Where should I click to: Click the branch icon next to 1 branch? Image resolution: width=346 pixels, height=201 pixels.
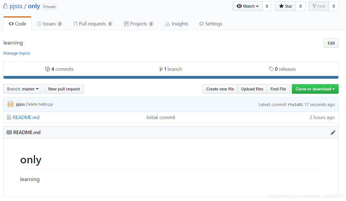coord(161,69)
